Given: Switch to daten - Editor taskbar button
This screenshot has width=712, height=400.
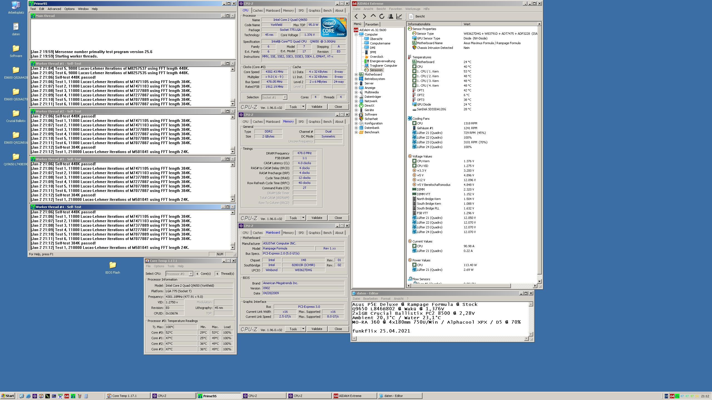Looking at the screenshot, I should pyautogui.click(x=400, y=396).
